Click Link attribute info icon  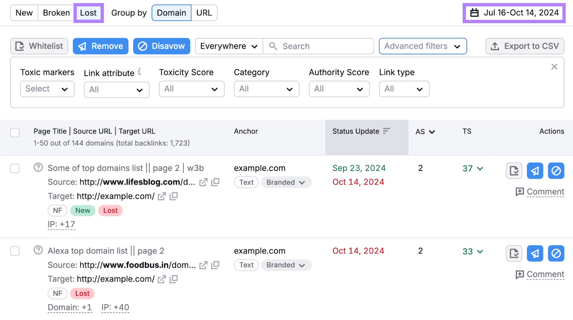tap(139, 72)
